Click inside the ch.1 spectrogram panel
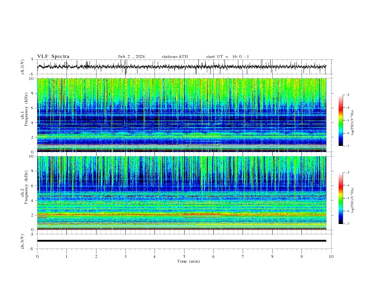Screen dimensions: 373x288 click(x=181, y=115)
